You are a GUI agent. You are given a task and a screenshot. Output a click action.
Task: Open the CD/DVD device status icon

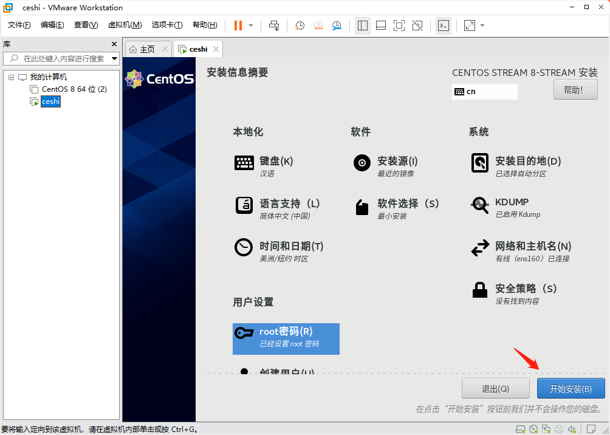[533, 429]
